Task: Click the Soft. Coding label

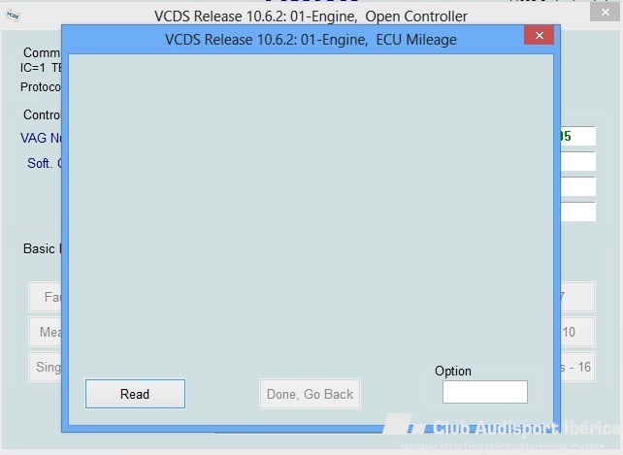Action: pos(45,163)
